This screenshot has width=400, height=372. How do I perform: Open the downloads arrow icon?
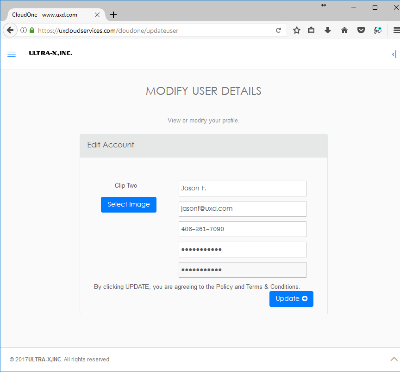point(328,30)
